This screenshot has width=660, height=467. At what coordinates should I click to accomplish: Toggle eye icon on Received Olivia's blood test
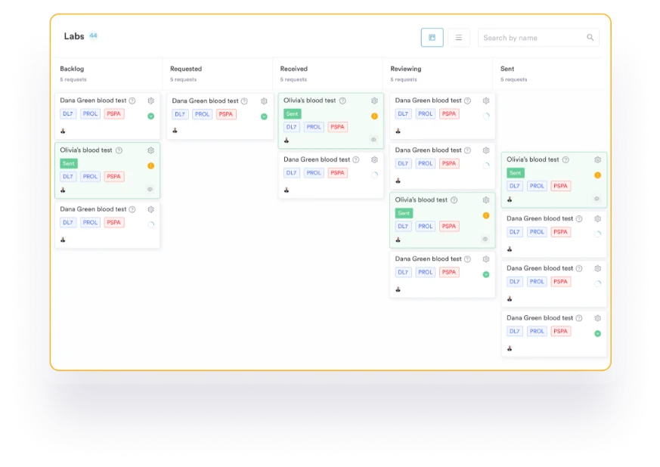pos(373,140)
